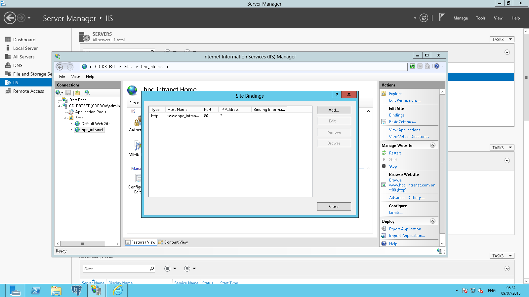Click the Host Name column header

[183, 109]
